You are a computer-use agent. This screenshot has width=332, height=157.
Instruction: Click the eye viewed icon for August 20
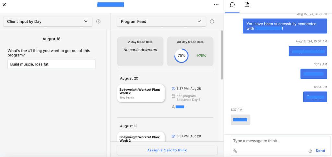173,89
